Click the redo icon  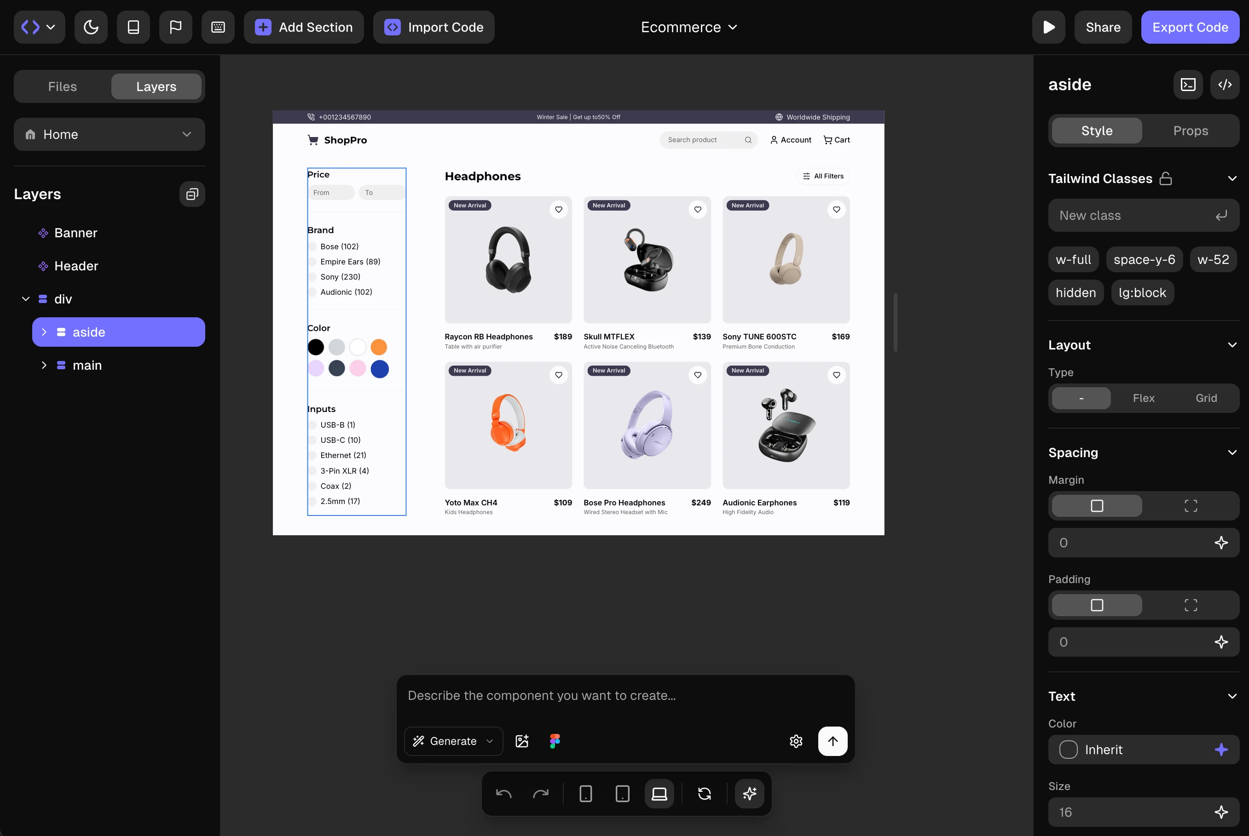[x=540, y=794]
